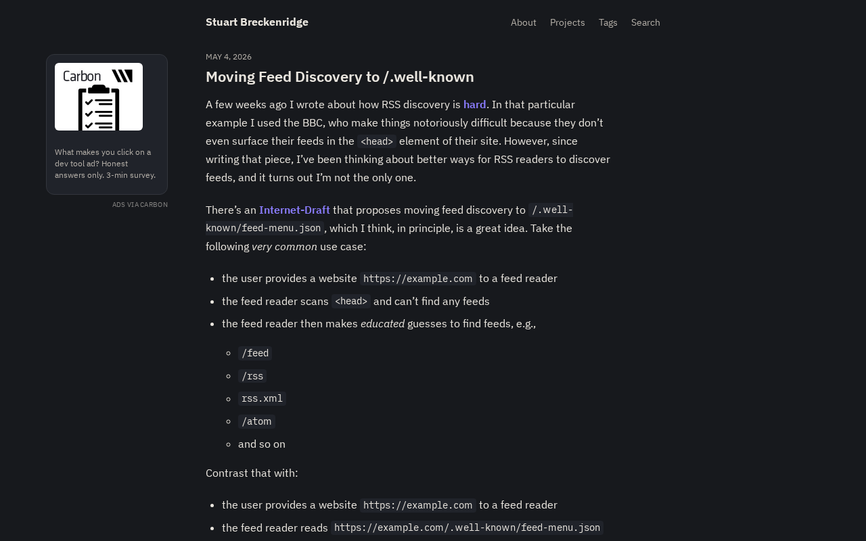Open the dev tool ad survey text

106,164
